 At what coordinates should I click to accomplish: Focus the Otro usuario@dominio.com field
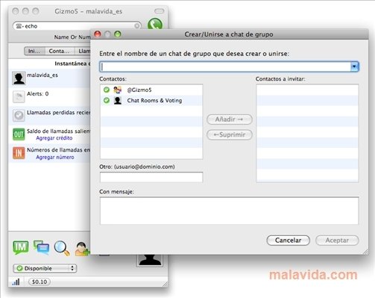click(151, 177)
